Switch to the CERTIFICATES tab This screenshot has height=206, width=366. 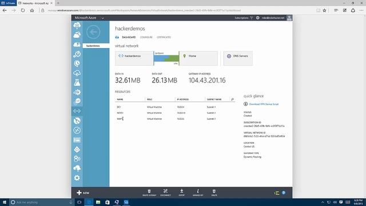click(x=164, y=37)
